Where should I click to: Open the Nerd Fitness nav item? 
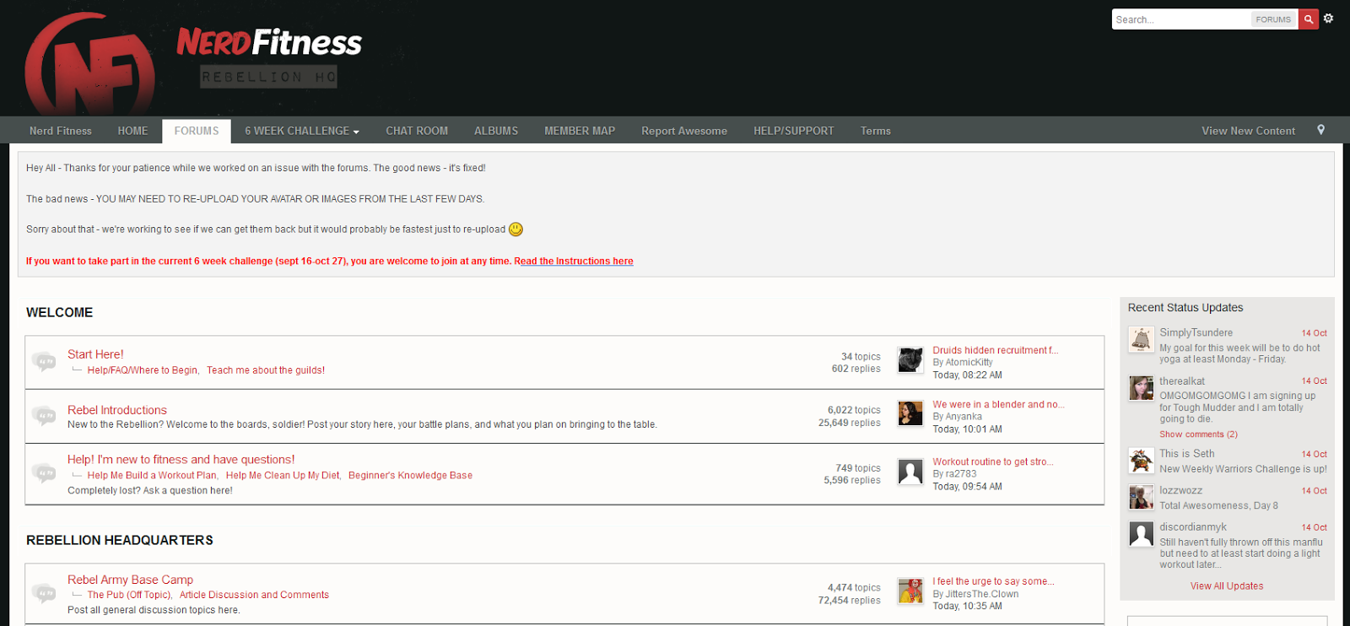pos(61,131)
